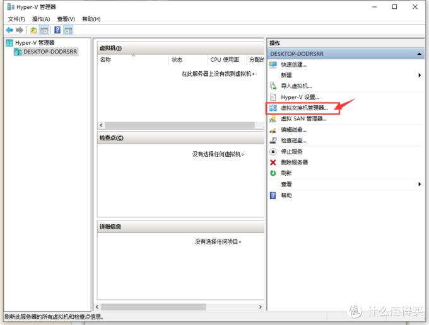
Task: Expand the 新建 submenu arrow
Action: click(420, 75)
